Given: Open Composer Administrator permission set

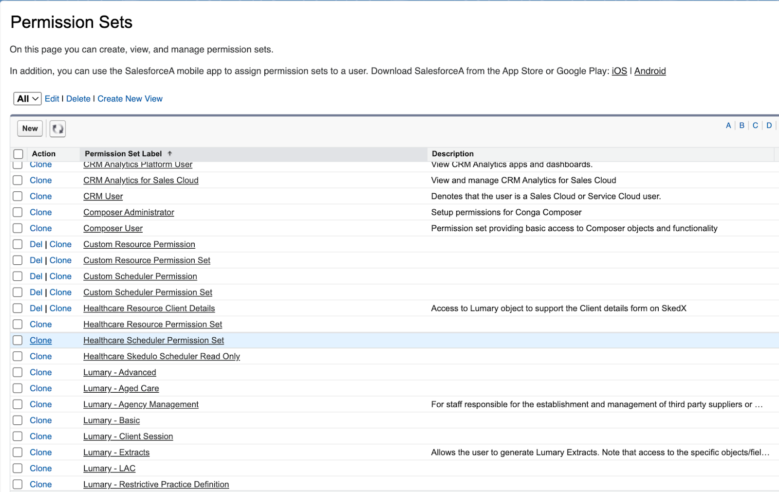Looking at the screenshot, I should point(129,212).
